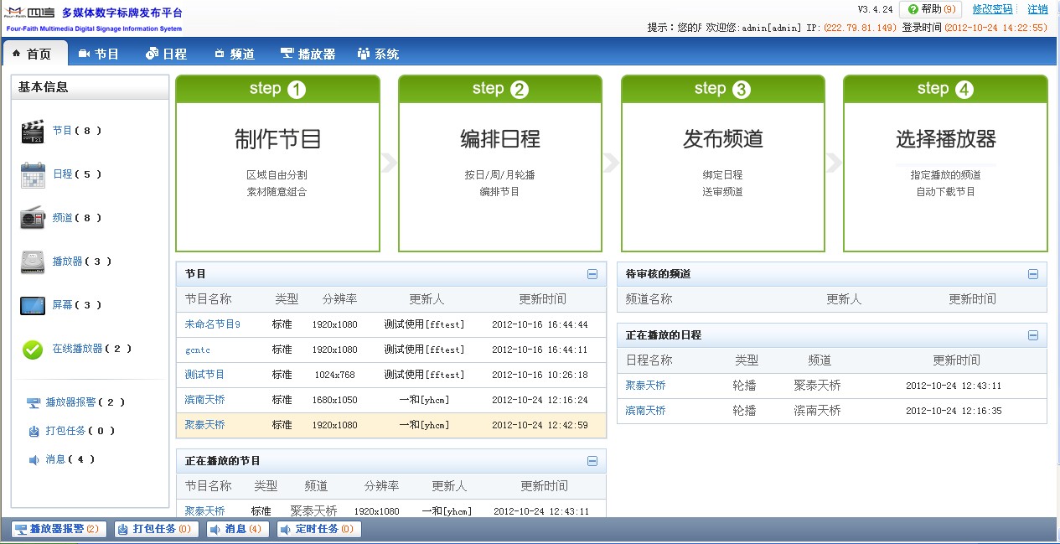Collapse the 节目 panel
Screen dimensions: 1060x544
pos(592,274)
